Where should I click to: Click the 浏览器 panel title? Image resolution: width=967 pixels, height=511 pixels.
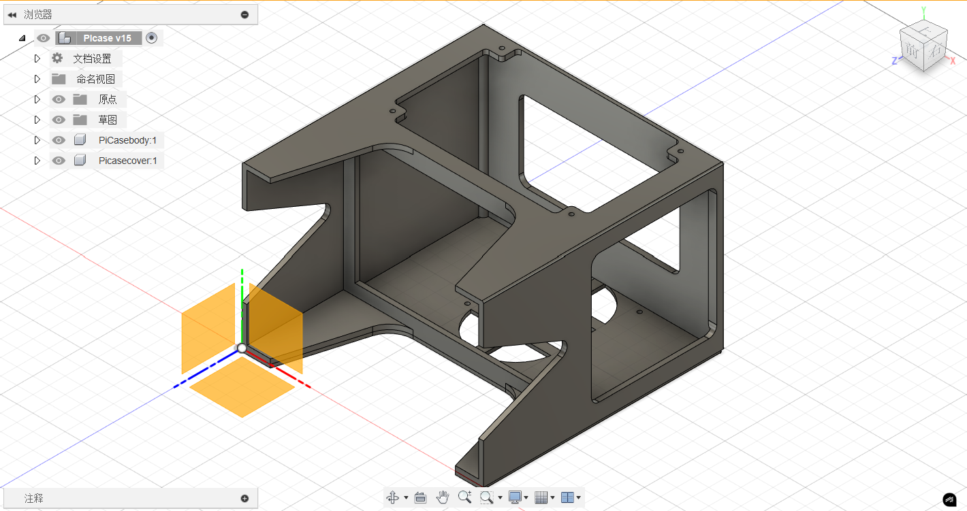38,14
